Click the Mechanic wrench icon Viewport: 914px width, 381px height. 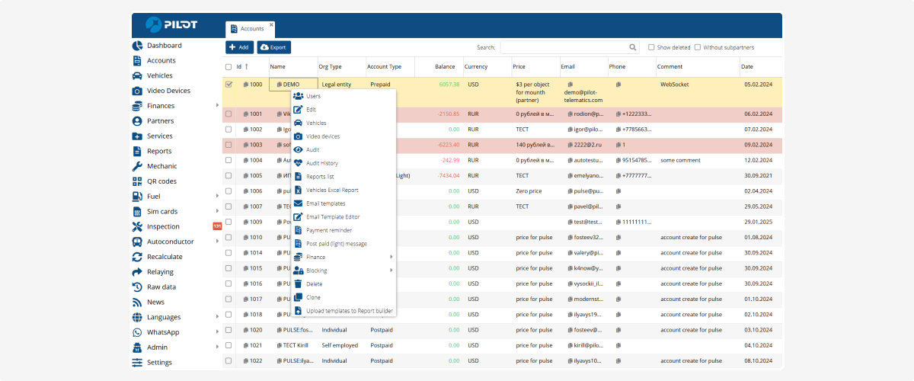(x=137, y=166)
